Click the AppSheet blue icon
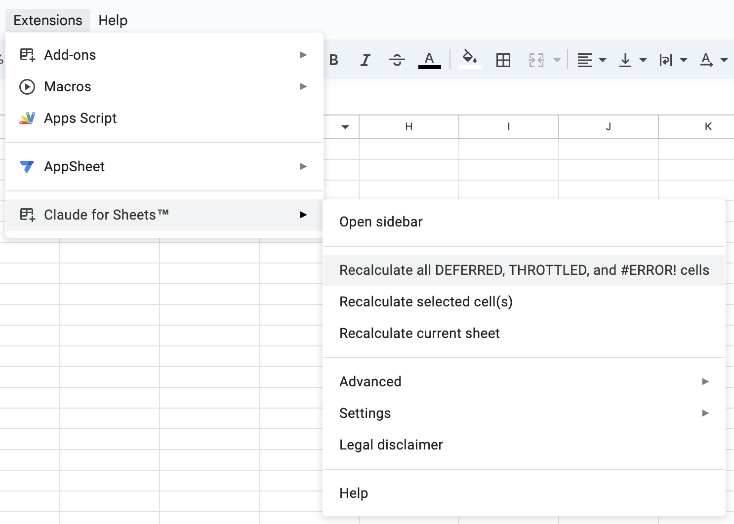 pyautogui.click(x=27, y=167)
